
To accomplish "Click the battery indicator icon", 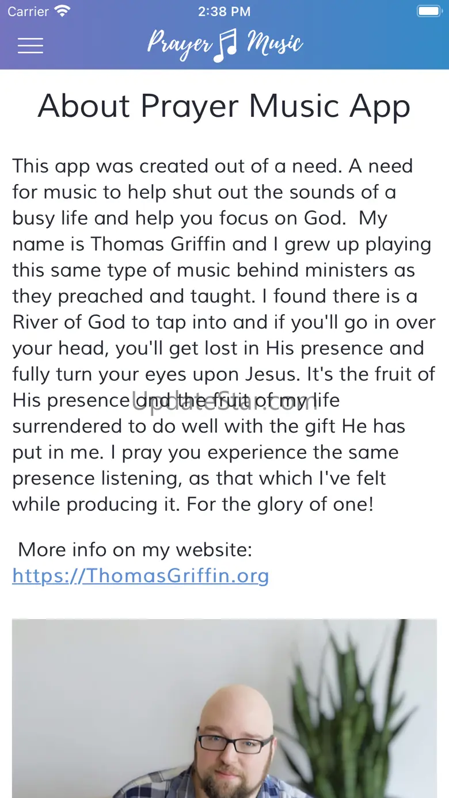I will 429,11.
